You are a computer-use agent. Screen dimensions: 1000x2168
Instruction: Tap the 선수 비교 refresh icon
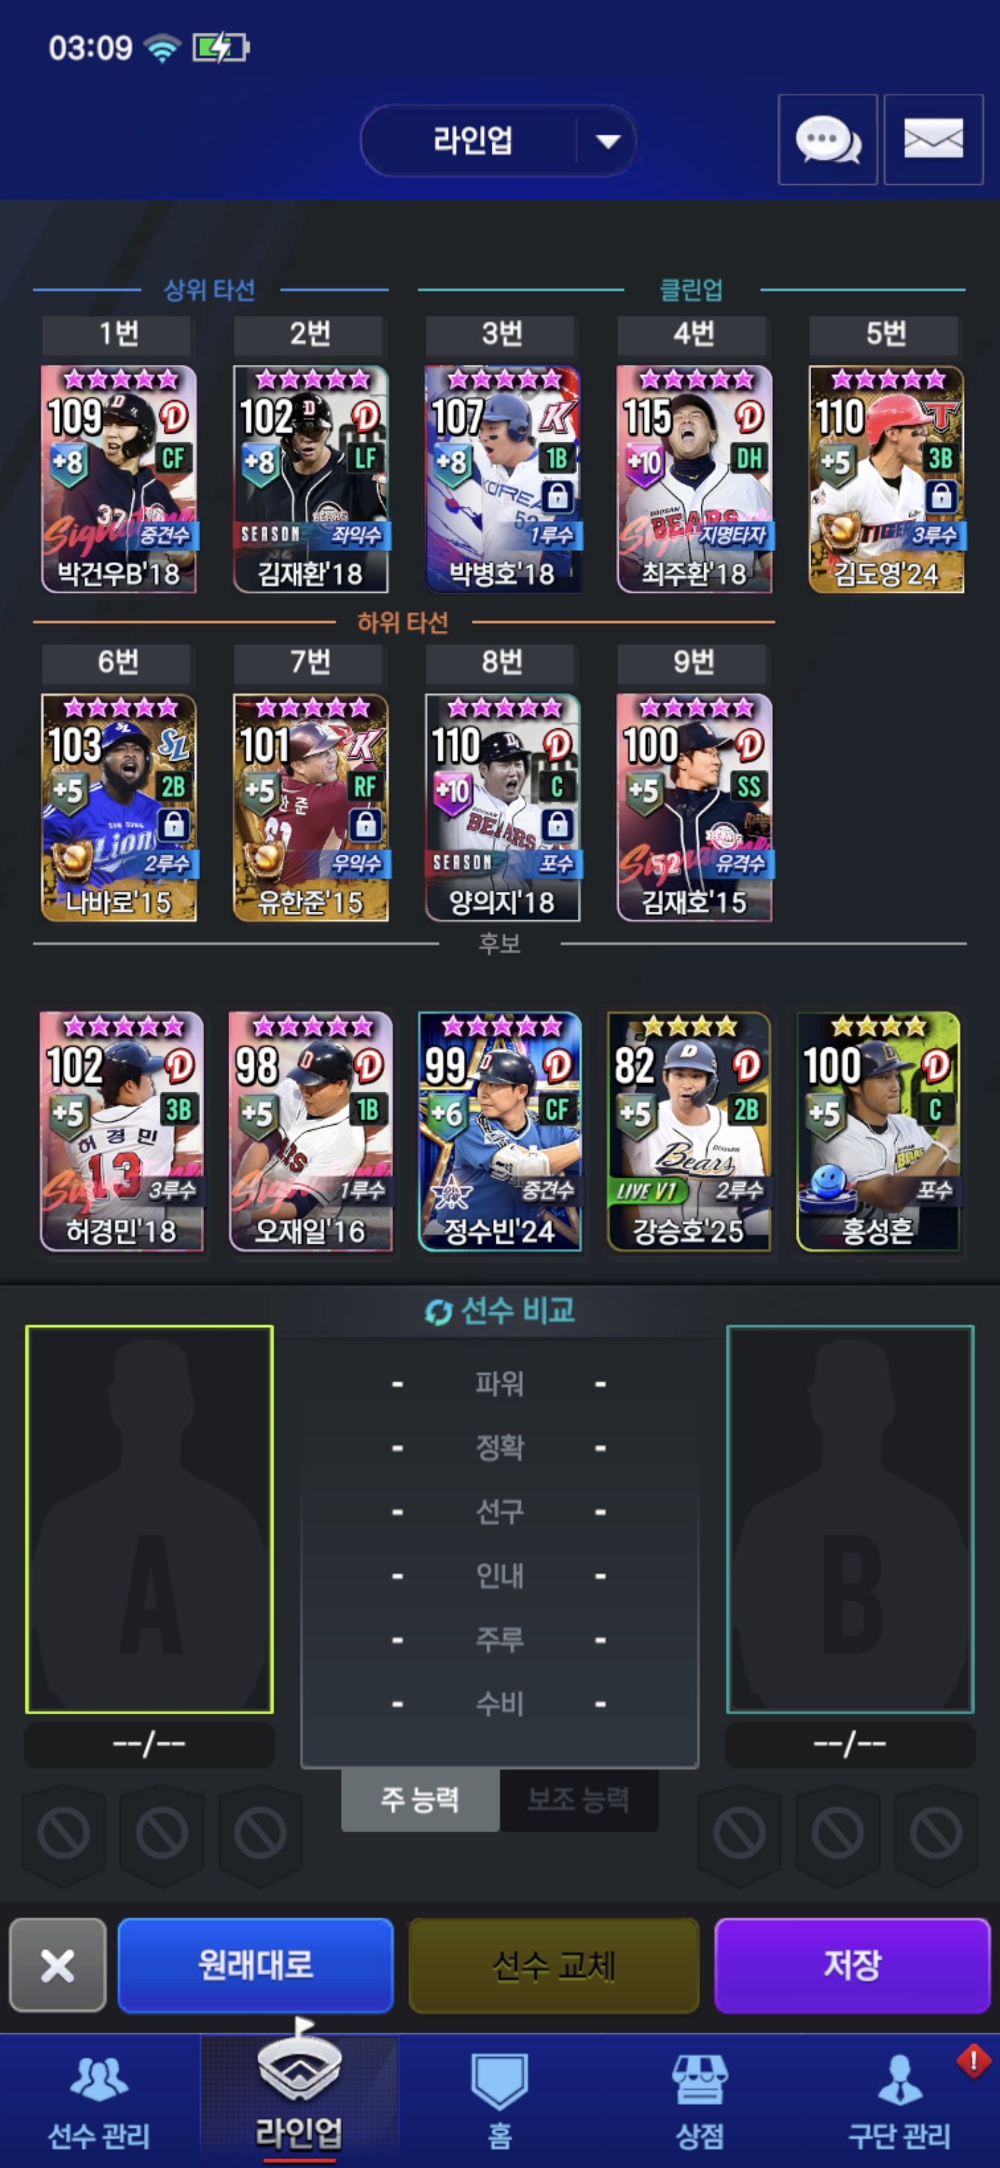pyautogui.click(x=438, y=1311)
